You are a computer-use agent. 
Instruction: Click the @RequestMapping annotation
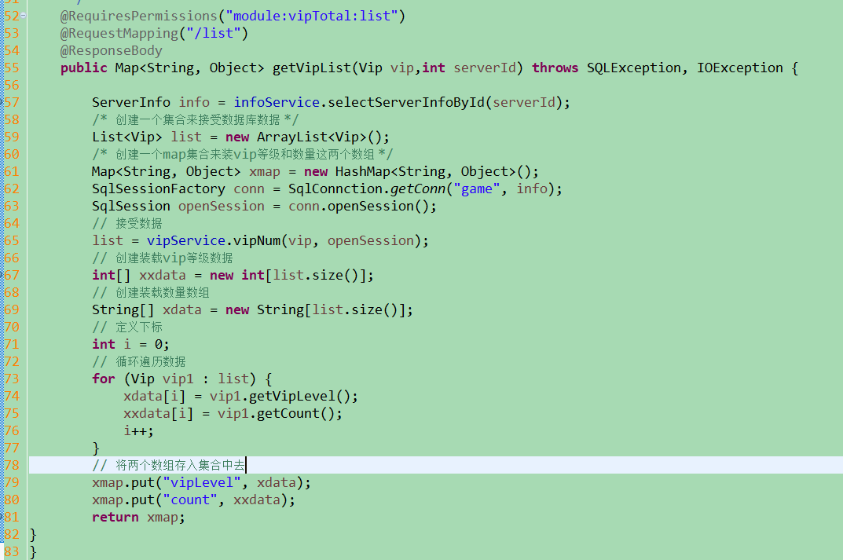coord(119,33)
